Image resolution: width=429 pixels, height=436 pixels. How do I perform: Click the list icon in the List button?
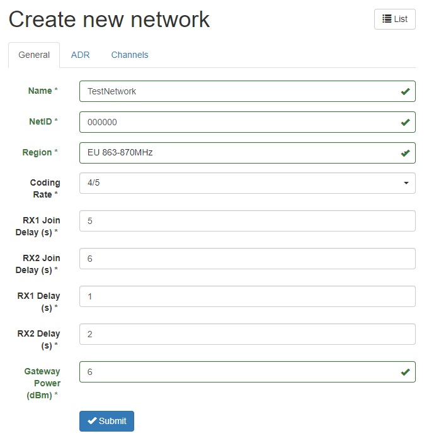pyautogui.click(x=387, y=19)
